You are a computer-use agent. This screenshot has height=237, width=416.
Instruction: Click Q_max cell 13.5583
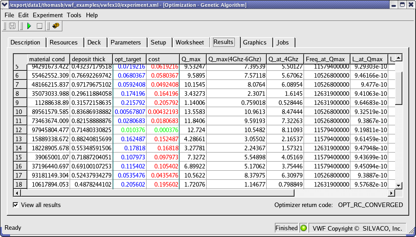[x=193, y=112]
